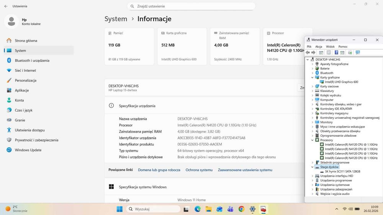
Task: Focus Znajdź ustawienie search field
Action: coord(191,6)
